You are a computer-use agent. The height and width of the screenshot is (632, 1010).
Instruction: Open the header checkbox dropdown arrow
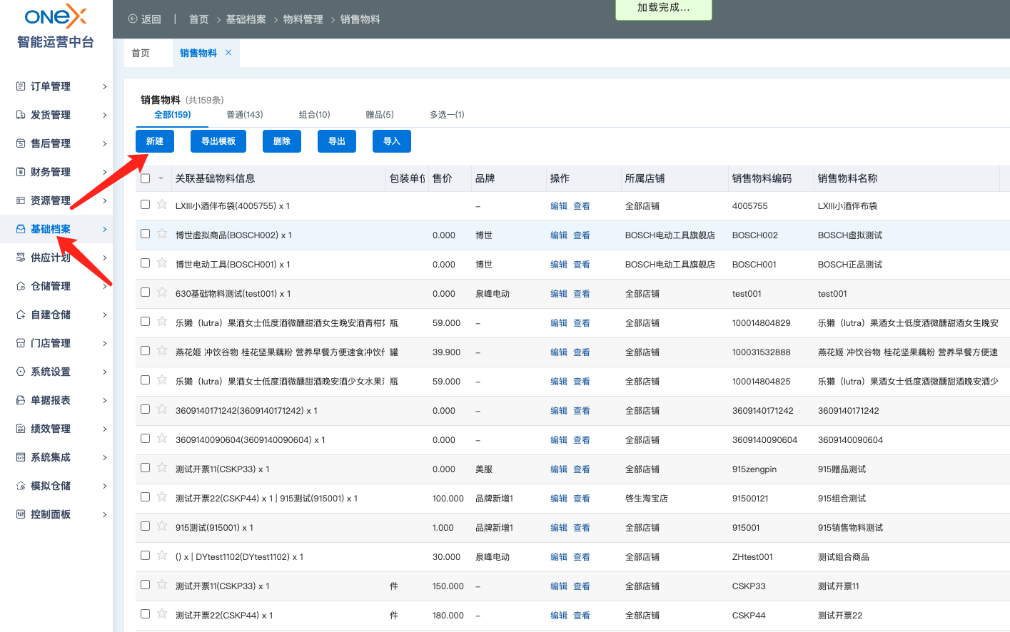pyautogui.click(x=161, y=178)
